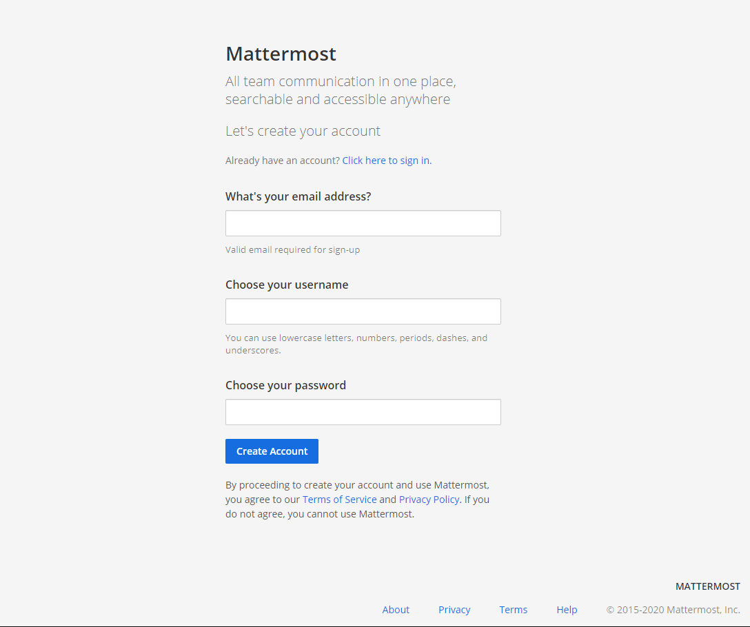Click 'All team communication in one place' tagline
Viewport: 750px width, 627px height.
click(341, 90)
